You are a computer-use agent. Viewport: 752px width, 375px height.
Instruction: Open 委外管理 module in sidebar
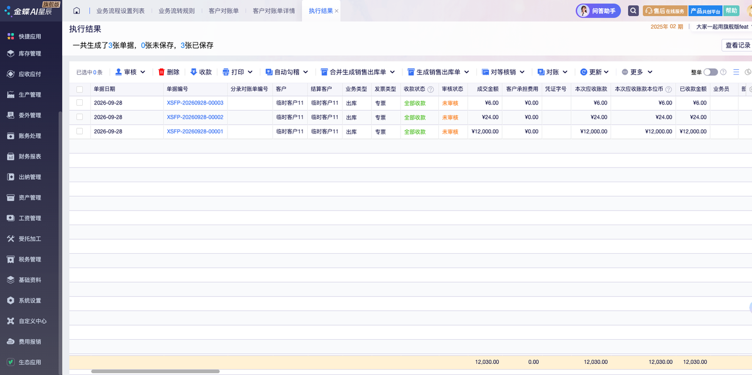(x=23, y=115)
